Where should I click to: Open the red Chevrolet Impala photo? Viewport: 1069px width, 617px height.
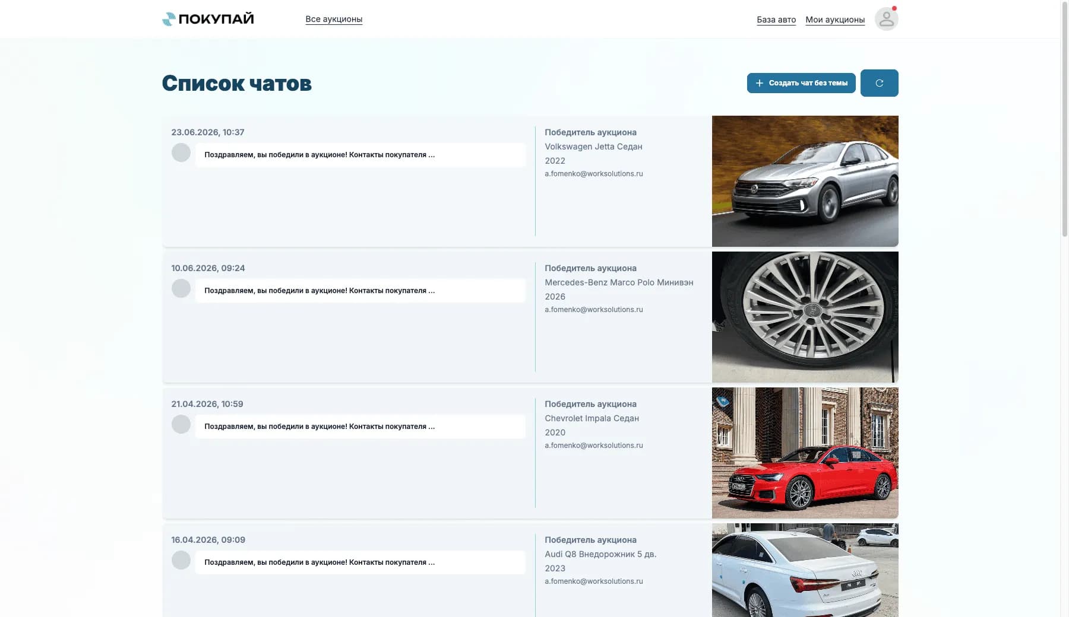[x=805, y=453]
